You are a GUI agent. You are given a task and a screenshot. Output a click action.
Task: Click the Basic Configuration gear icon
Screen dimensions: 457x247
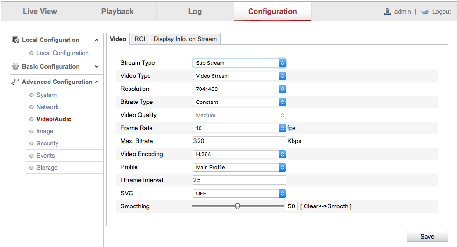pyautogui.click(x=15, y=67)
